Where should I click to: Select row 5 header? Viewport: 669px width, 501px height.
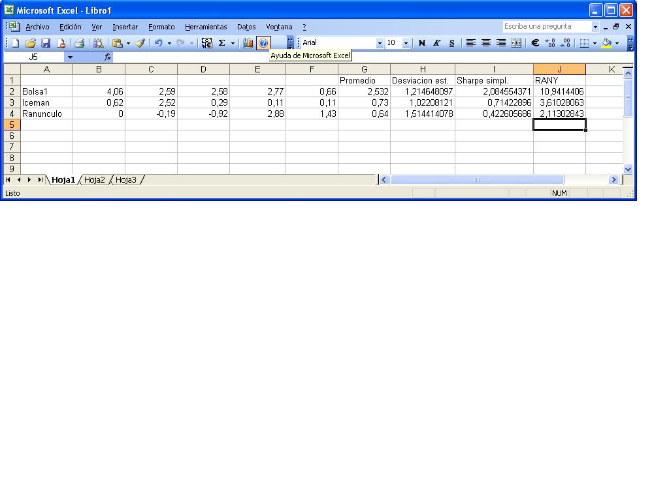point(12,125)
